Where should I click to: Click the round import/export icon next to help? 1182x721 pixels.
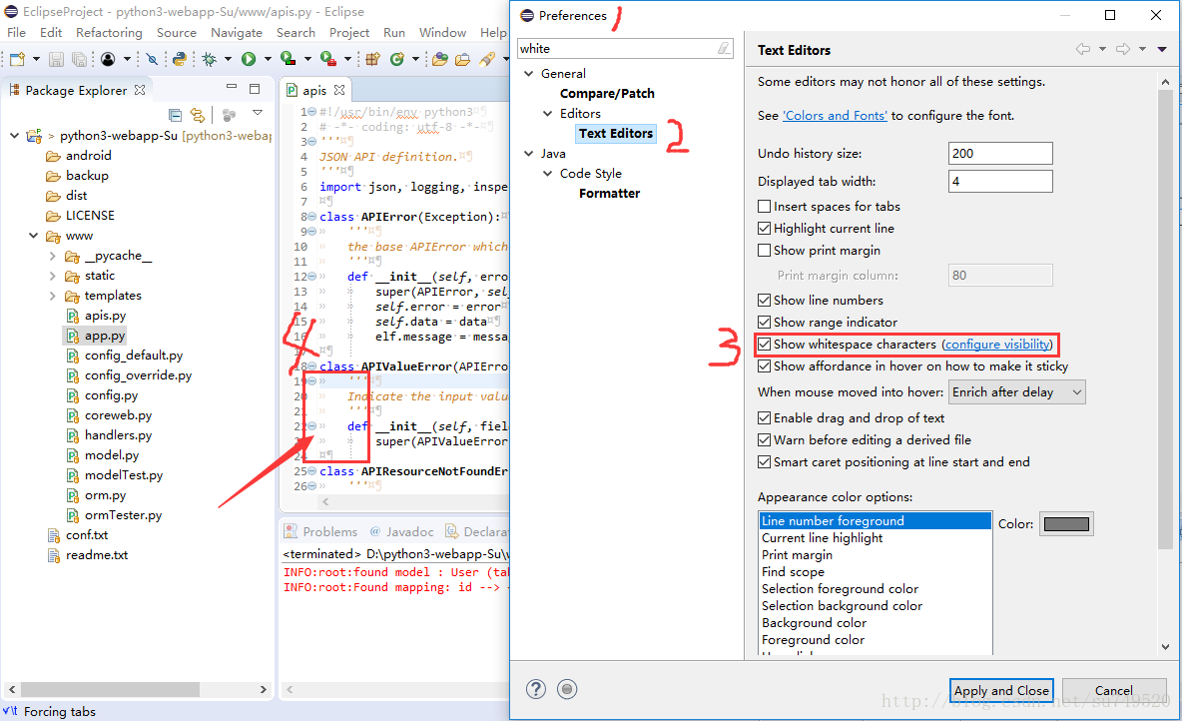coord(568,689)
